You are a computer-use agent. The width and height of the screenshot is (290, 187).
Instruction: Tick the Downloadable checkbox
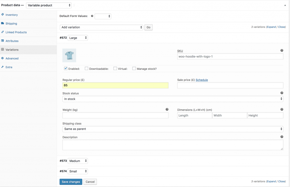pyautogui.click(x=87, y=68)
